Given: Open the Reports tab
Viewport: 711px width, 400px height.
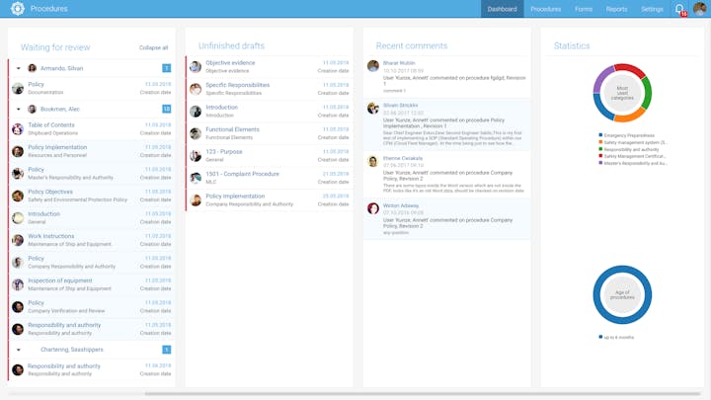Looking at the screenshot, I should click(x=616, y=9).
